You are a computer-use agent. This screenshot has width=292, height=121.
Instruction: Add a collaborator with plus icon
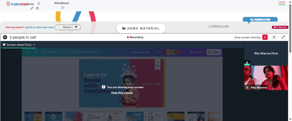184,52
